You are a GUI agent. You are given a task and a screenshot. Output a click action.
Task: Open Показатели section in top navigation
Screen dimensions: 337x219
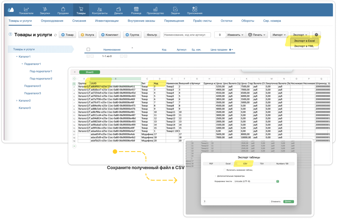26,11
